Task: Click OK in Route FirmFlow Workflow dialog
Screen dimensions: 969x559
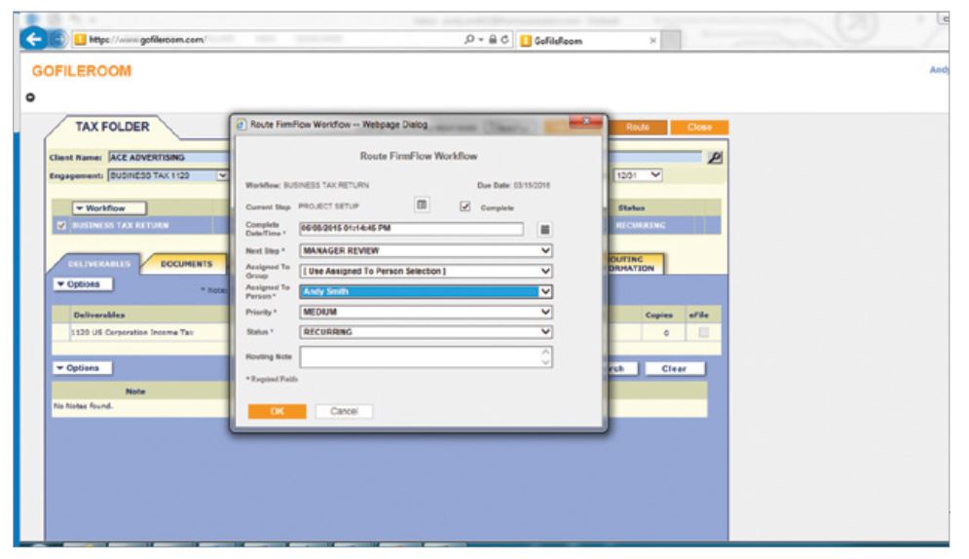Action: pos(277,411)
